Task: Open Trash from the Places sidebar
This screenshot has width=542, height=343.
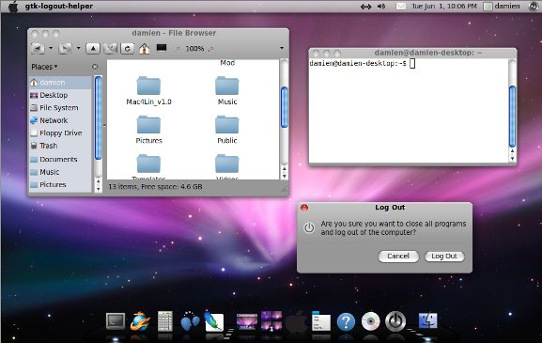Action: 60,146
